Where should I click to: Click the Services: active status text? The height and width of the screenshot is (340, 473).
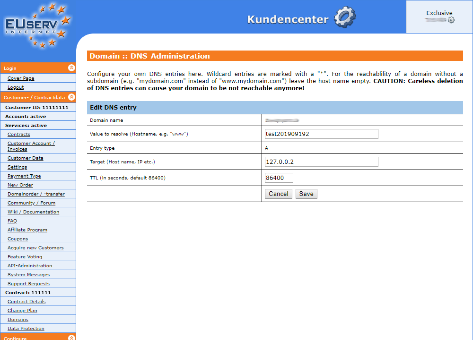(26, 126)
